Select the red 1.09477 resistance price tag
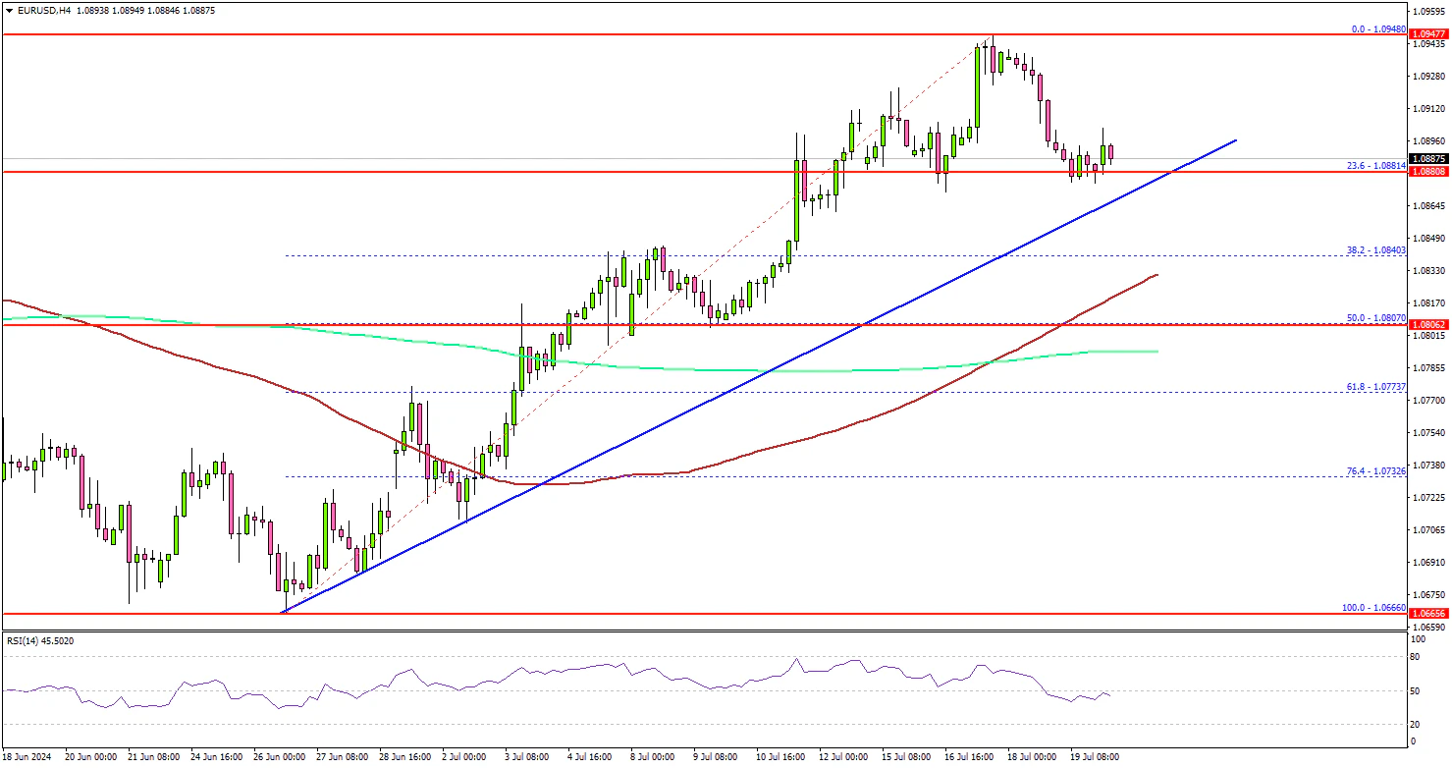Screen dimensions: 1452x768 (1428, 34)
